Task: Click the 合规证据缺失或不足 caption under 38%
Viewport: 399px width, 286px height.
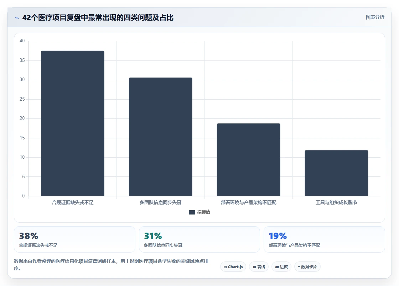Action: [x=38, y=245]
